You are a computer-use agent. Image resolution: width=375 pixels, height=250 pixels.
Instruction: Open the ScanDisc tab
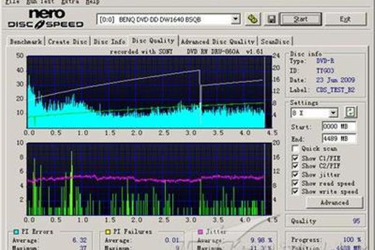click(x=275, y=42)
